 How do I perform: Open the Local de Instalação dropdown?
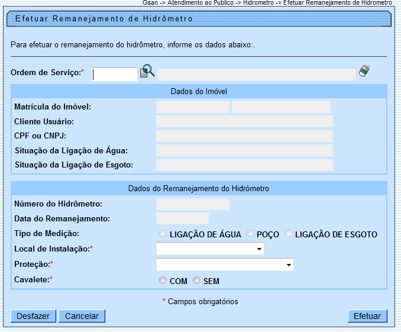click(x=210, y=249)
